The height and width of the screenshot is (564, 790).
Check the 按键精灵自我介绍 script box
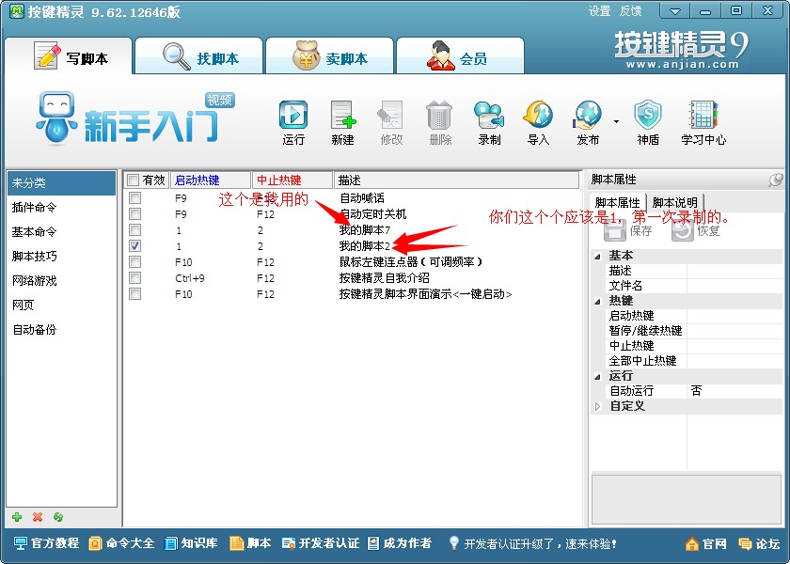coord(134,278)
